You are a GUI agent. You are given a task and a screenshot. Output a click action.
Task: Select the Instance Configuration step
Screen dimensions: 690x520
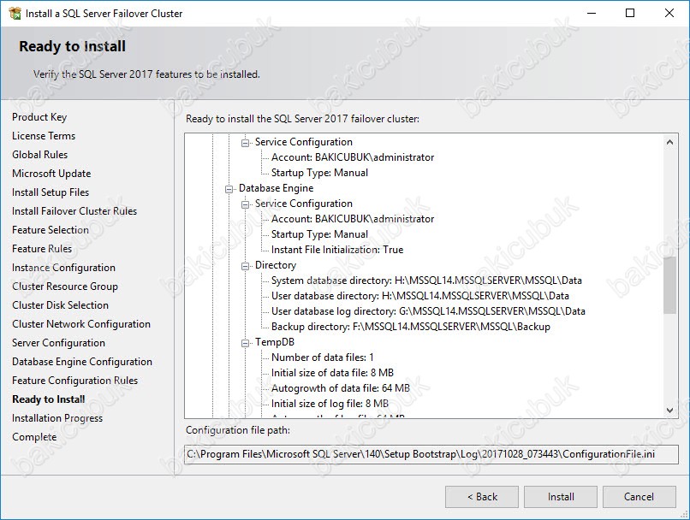click(x=63, y=268)
